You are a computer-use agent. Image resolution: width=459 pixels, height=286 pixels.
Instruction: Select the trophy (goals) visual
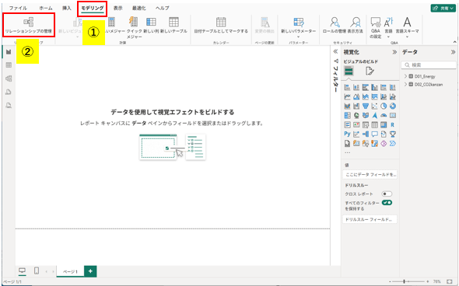[393, 134]
